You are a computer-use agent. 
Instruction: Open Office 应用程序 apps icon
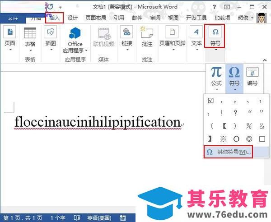pos(75,33)
